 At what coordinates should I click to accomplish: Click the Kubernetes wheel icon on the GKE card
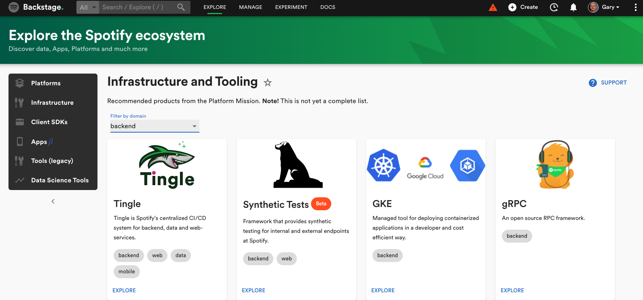point(383,165)
